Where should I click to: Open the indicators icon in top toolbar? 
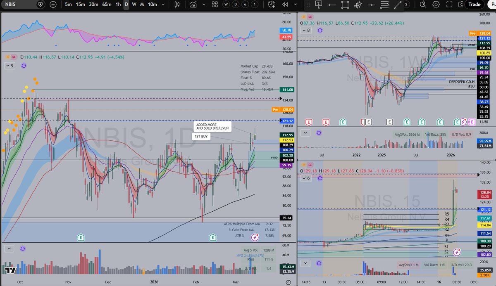coord(193,5)
